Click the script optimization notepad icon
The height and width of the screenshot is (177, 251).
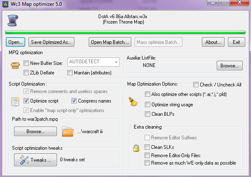pyautogui.click(x=16, y=101)
